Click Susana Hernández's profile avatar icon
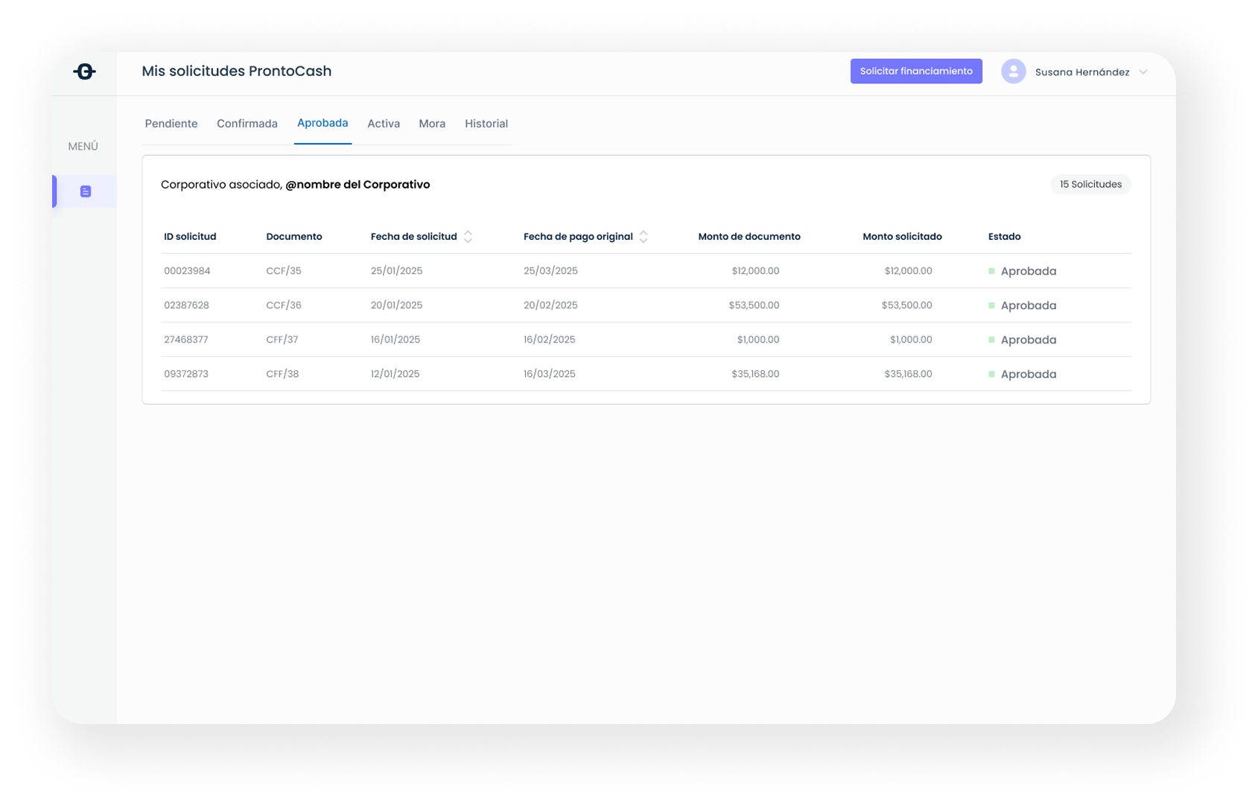The image size is (1258, 806). (1012, 72)
